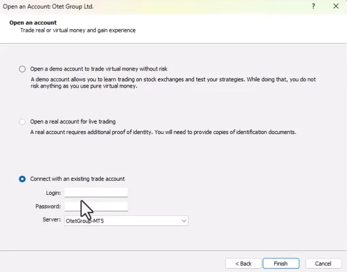Click the 'Login:' field label
Image resolution: width=347 pixels, height=272 pixels.
pyautogui.click(x=53, y=193)
